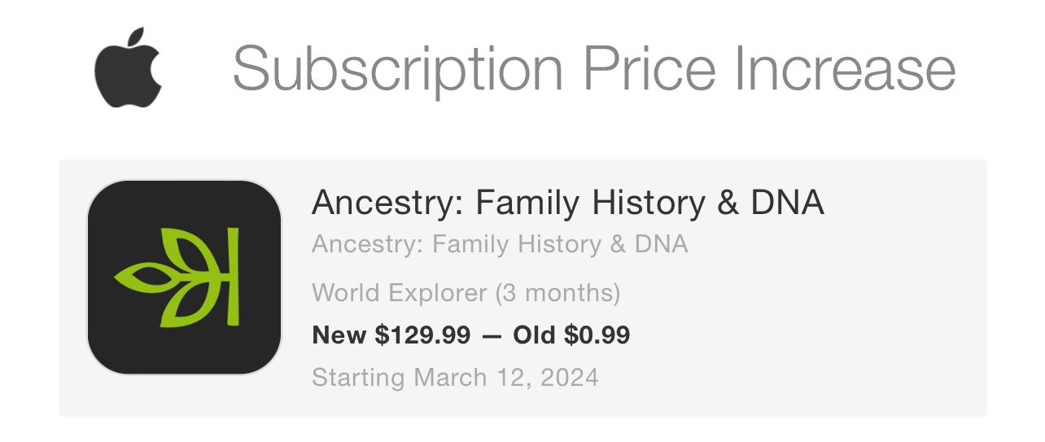Click the New $129.99 price
This screenshot has height=442, width=1045.
tap(391, 335)
